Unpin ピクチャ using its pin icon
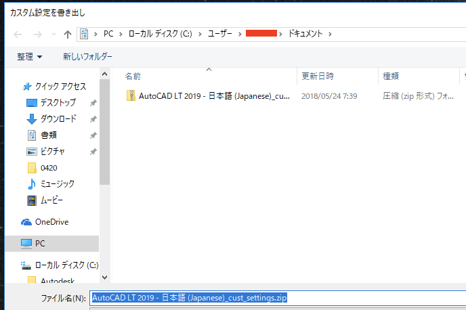The height and width of the screenshot is (310, 466). coord(93,152)
